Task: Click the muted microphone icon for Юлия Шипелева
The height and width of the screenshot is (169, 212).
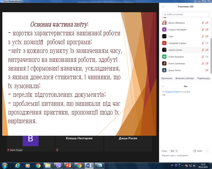Action: pyautogui.click(x=203, y=63)
